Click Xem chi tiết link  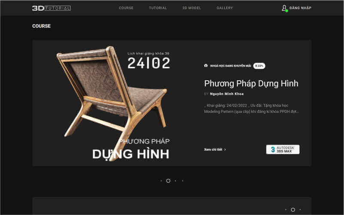[x=213, y=149]
